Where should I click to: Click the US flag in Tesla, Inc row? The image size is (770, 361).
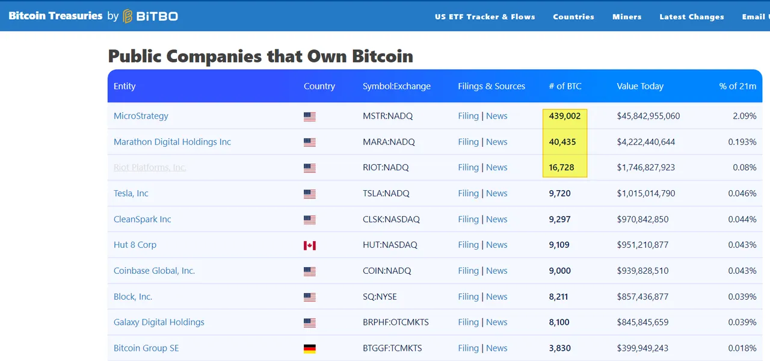[x=310, y=194]
